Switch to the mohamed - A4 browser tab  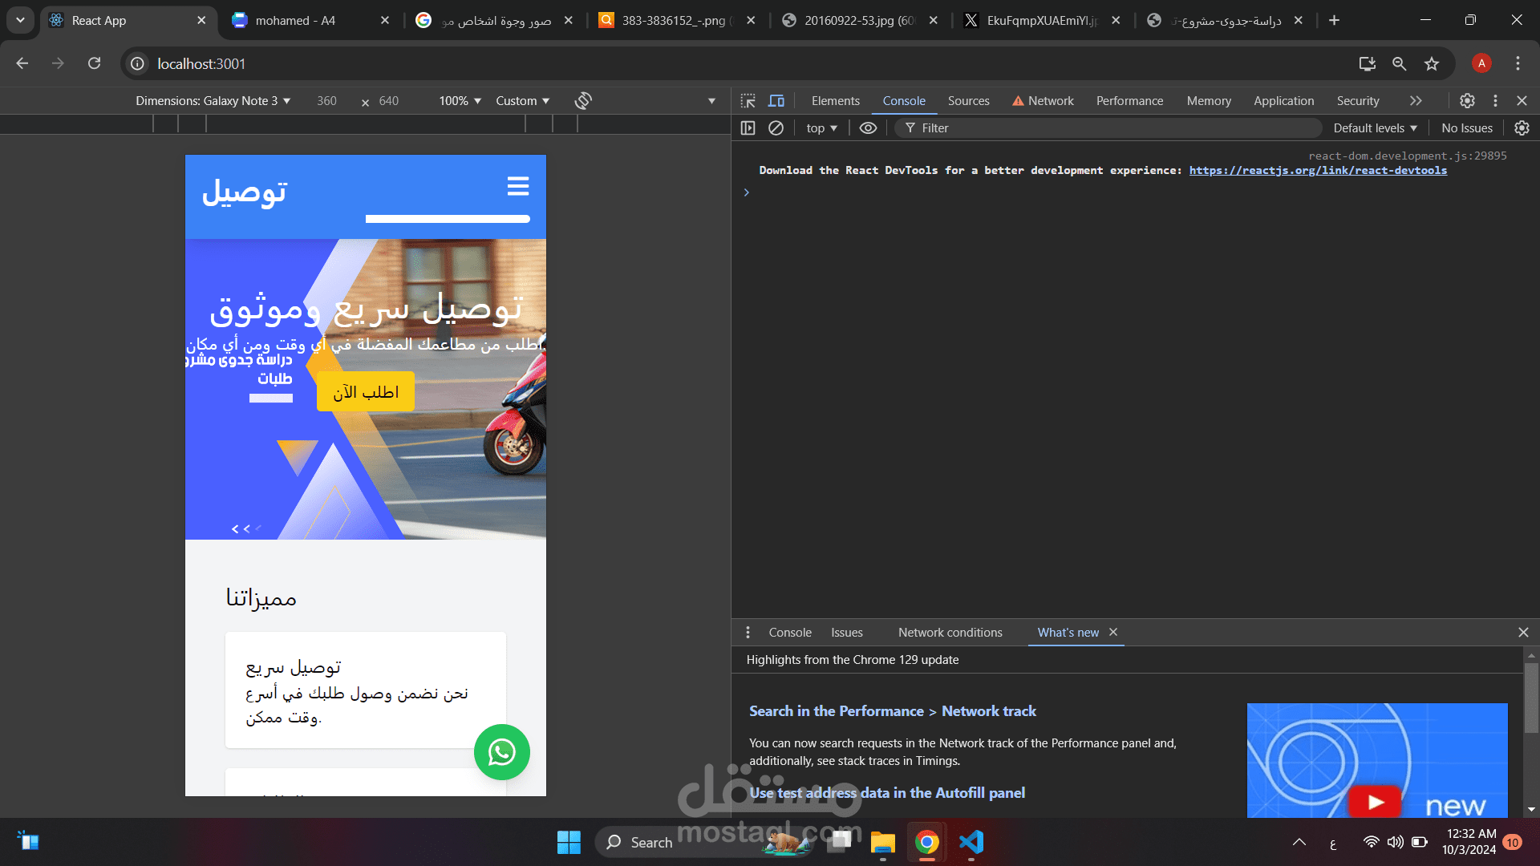click(310, 20)
